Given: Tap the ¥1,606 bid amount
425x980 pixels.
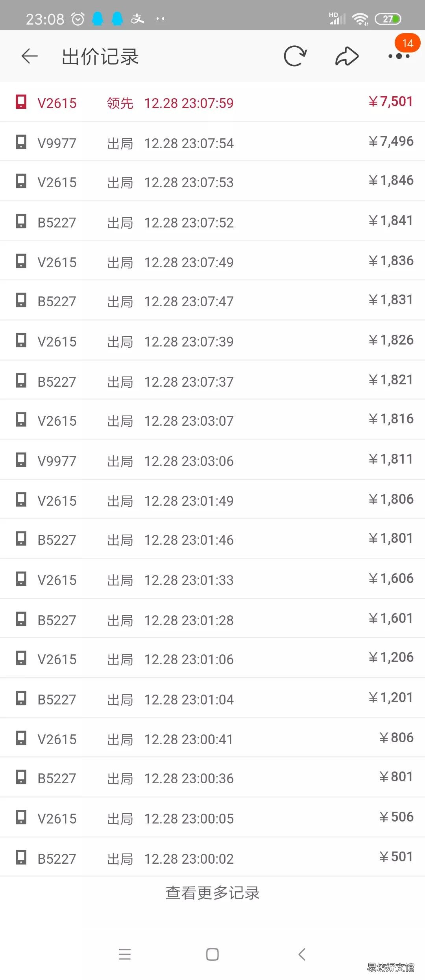Looking at the screenshot, I should coord(391,578).
